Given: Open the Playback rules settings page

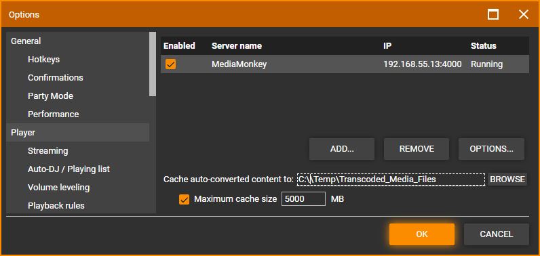Looking at the screenshot, I should [56, 205].
